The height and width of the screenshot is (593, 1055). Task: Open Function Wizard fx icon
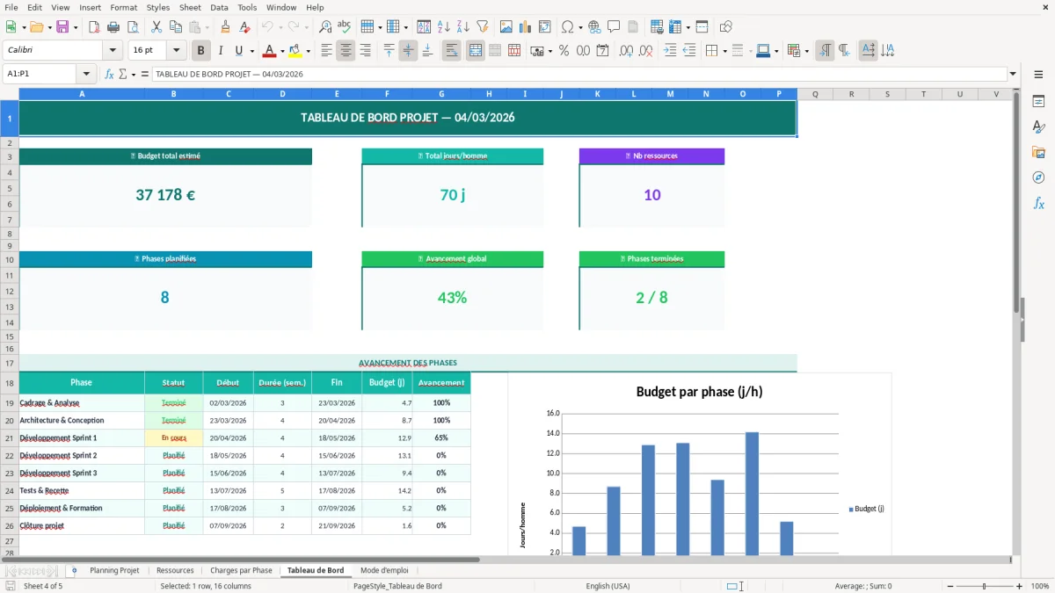(x=109, y=74)
